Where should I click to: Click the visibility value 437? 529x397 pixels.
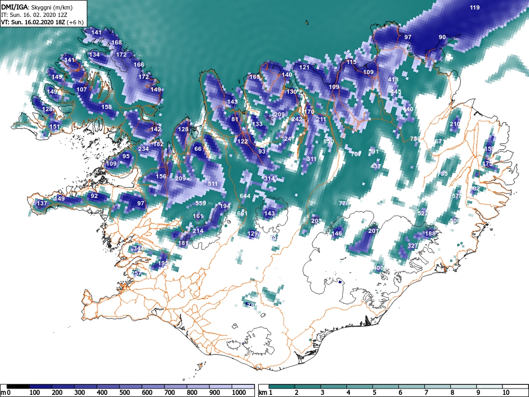(x=376, y=166)
